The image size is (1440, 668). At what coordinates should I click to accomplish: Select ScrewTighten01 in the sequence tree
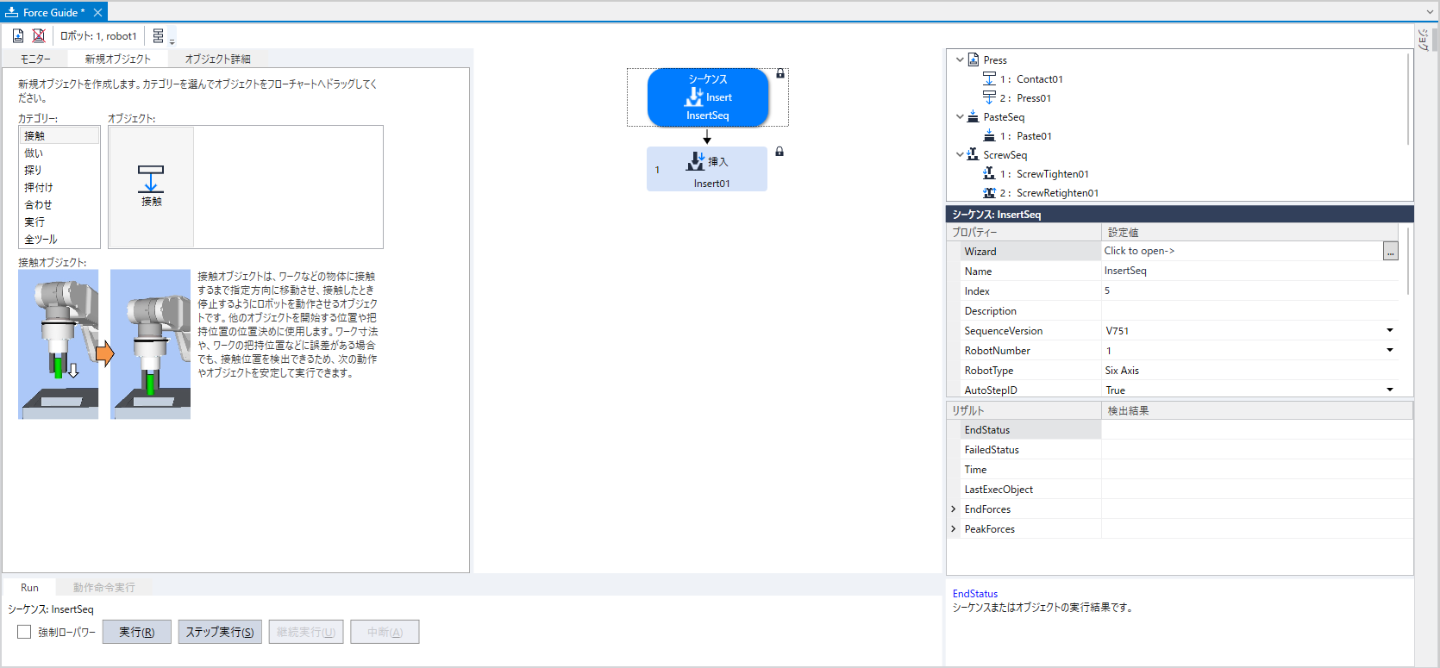click(x=1052, y=174)
